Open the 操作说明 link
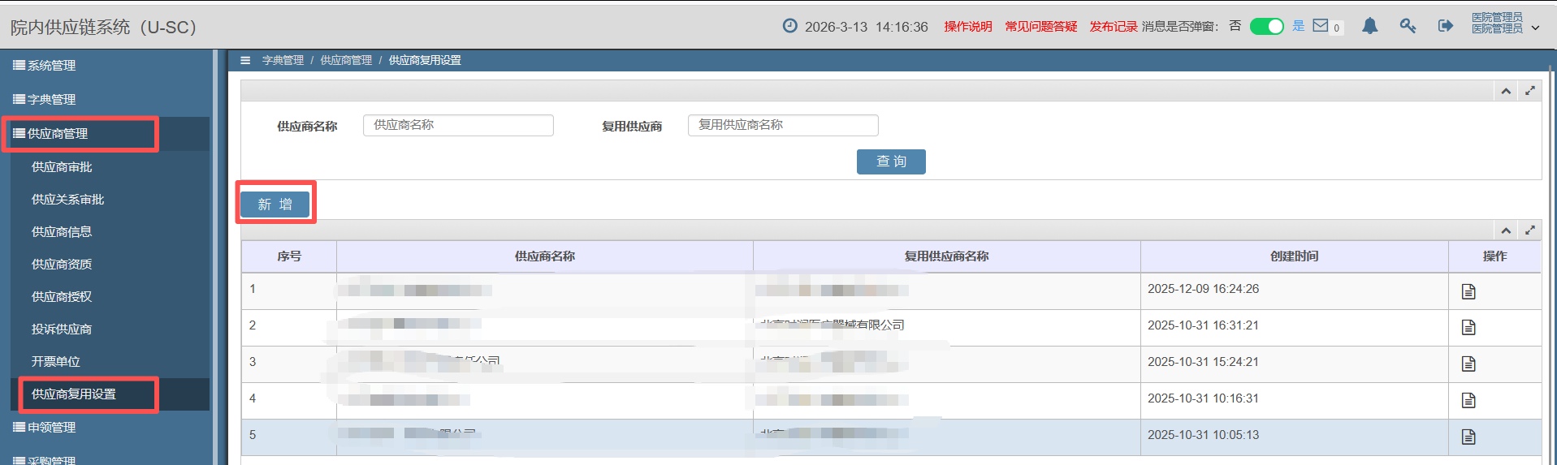The width and height of the screenshot is (1557, 465). point(967,27)
